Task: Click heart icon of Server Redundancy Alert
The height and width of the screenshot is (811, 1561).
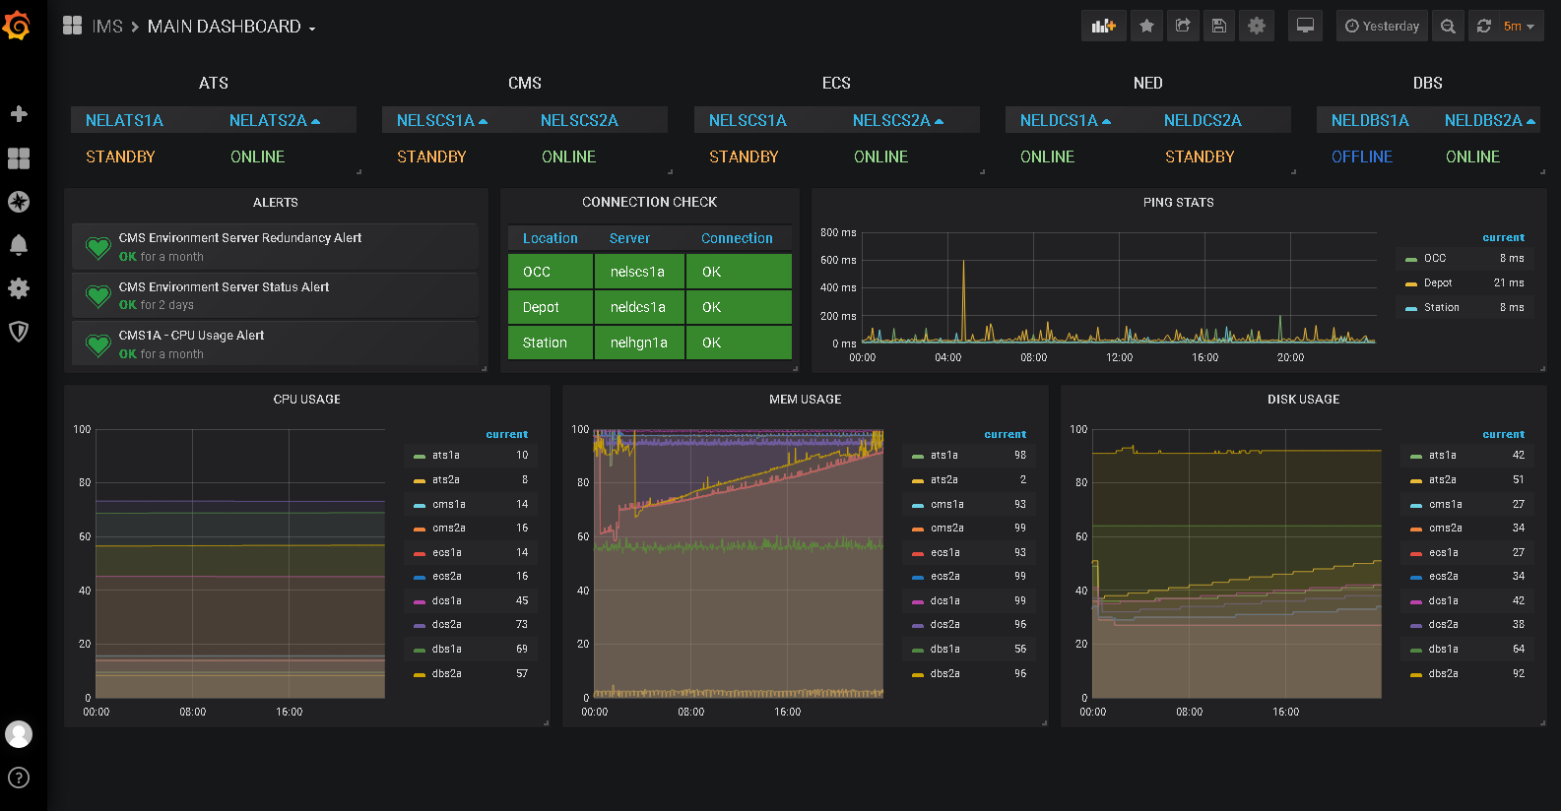Action: (98, 247)
